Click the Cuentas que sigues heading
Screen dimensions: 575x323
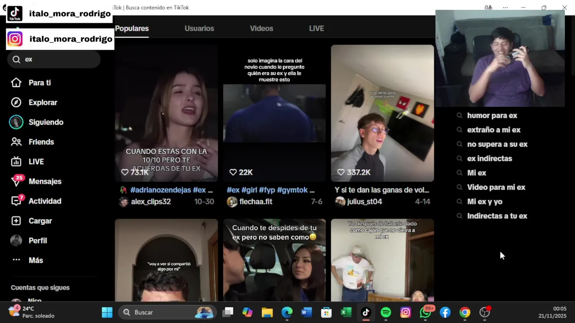[x=40, y=288]
